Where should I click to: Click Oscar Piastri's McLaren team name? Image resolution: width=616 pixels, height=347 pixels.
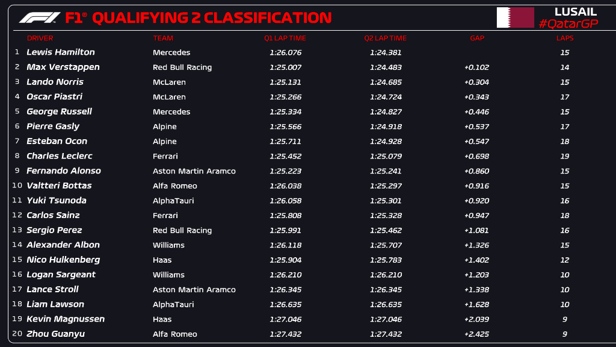[169, 97]
